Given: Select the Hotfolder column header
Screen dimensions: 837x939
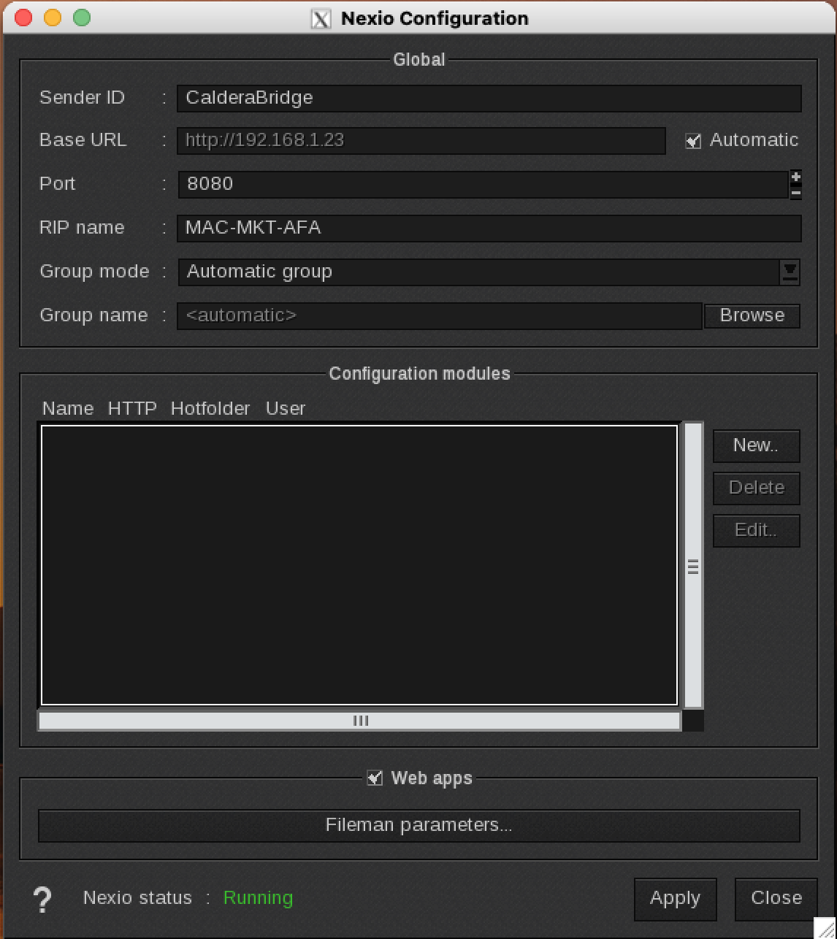Looking at the screenshot, I should 210,409.
